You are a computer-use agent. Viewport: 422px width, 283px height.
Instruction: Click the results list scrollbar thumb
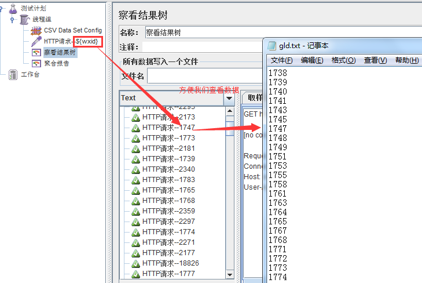click(230, 129)
